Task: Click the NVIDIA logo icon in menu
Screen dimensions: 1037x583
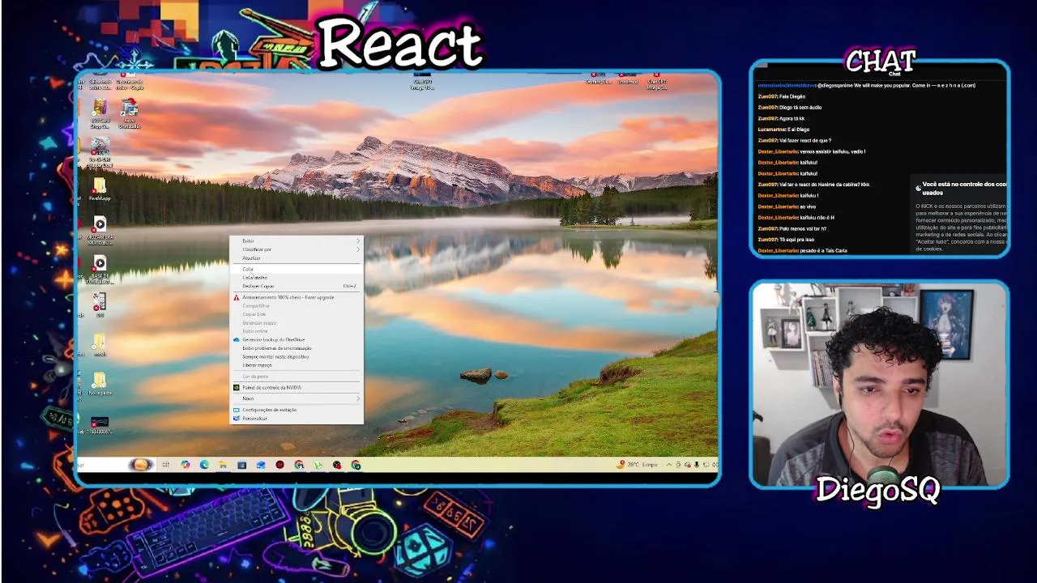Action: (x=237, y=387)
